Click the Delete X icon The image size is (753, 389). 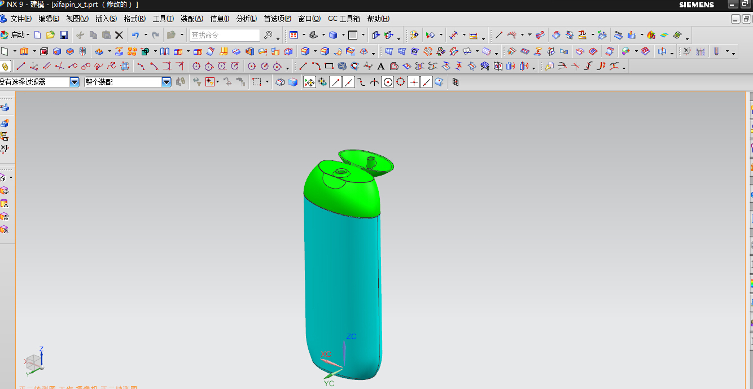[x=119, y=35]
